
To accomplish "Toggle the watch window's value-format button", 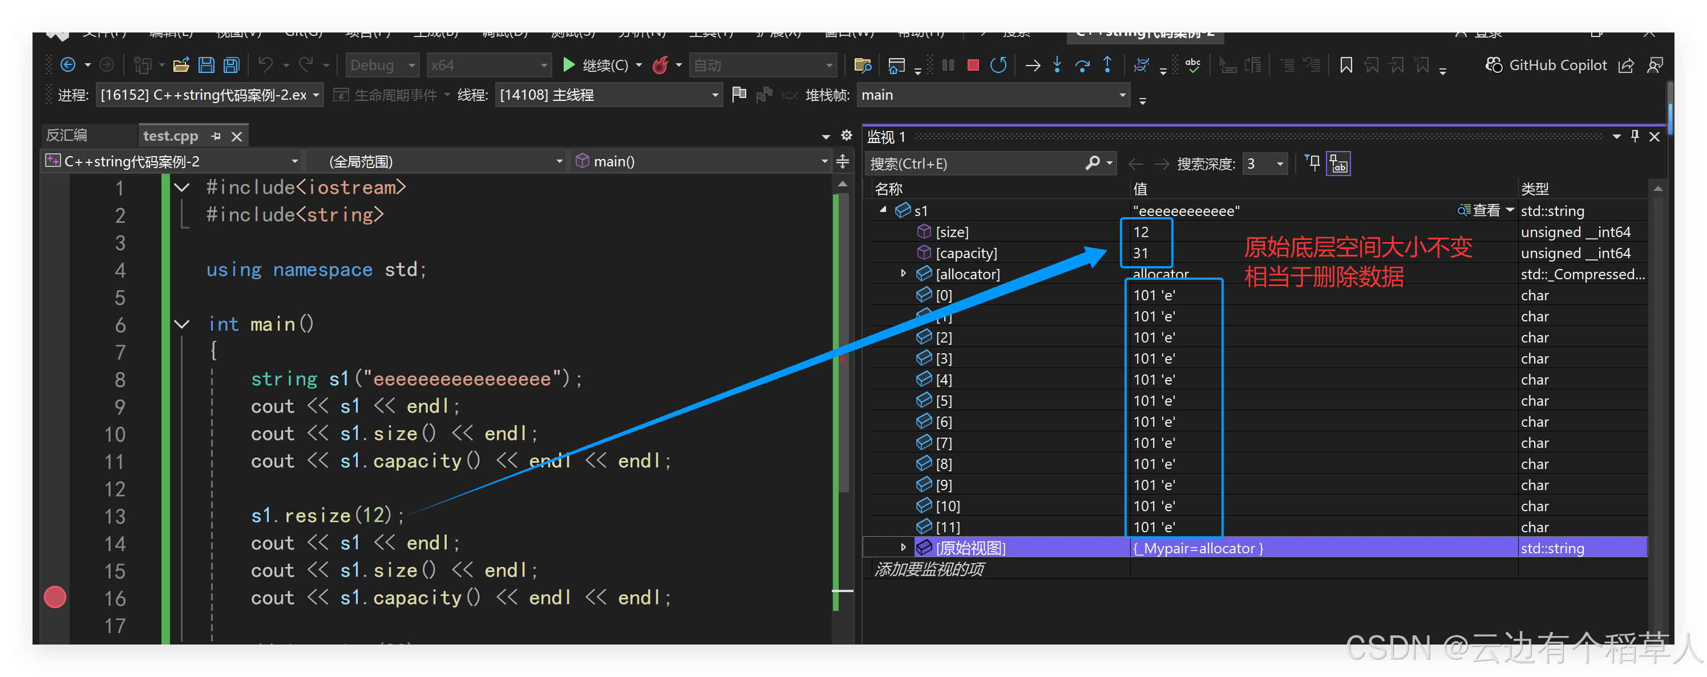I will tap(1338, 164).
